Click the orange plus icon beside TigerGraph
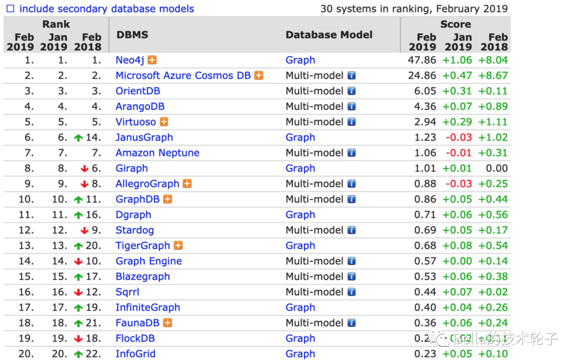The image size is (577, 364). click(178, 245)
